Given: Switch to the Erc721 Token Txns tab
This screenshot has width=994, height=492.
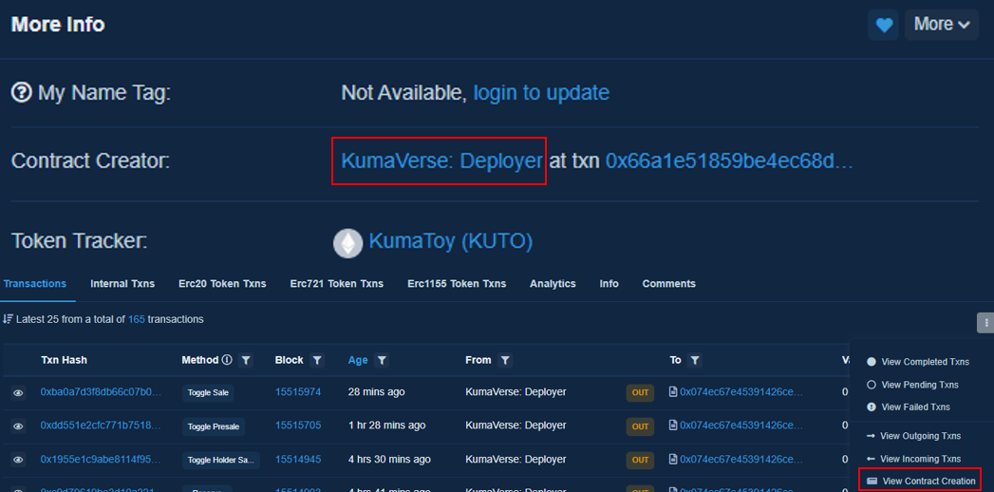Looking at the screenshot, I should [337, 284].
